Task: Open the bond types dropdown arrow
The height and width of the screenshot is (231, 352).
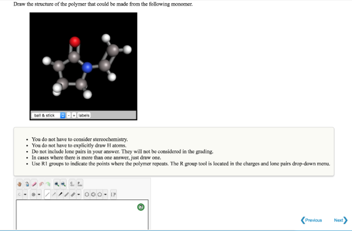Action: click(79, 194)
